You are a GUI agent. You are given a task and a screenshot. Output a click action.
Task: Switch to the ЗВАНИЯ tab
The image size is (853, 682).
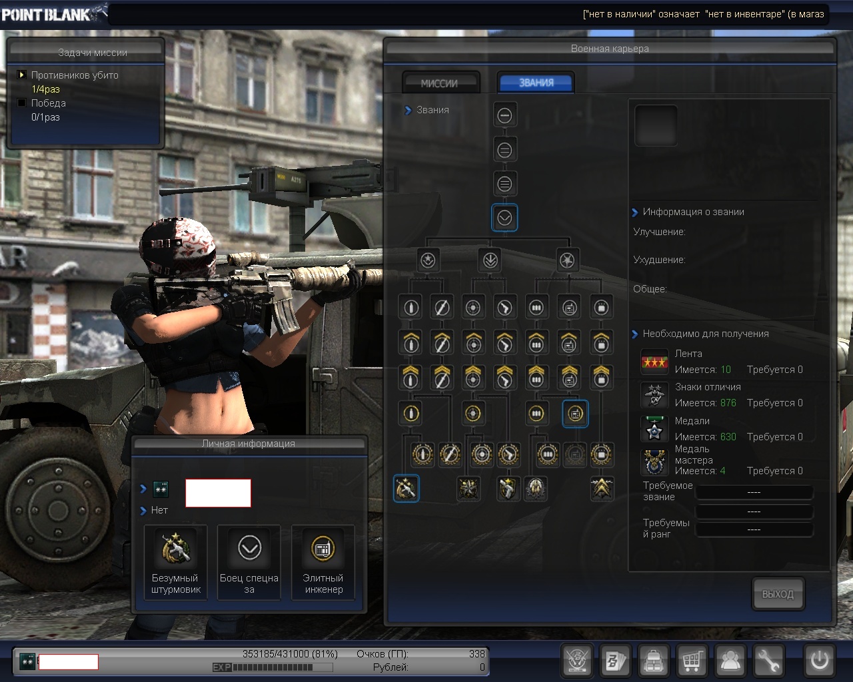coord(536,83)
